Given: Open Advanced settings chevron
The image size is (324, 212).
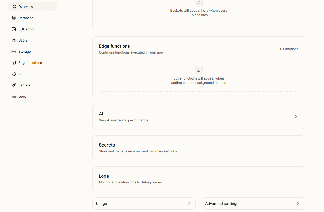Looking at the screenshot, I should pos(298,204).
